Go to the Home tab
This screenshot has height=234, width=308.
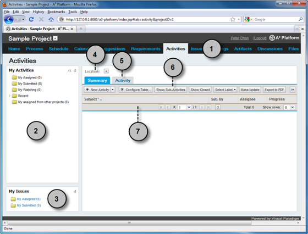click(14, 49)
